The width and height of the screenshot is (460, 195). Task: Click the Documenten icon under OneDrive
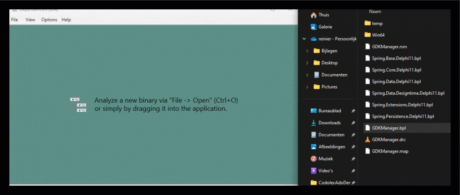coord(317,74)
